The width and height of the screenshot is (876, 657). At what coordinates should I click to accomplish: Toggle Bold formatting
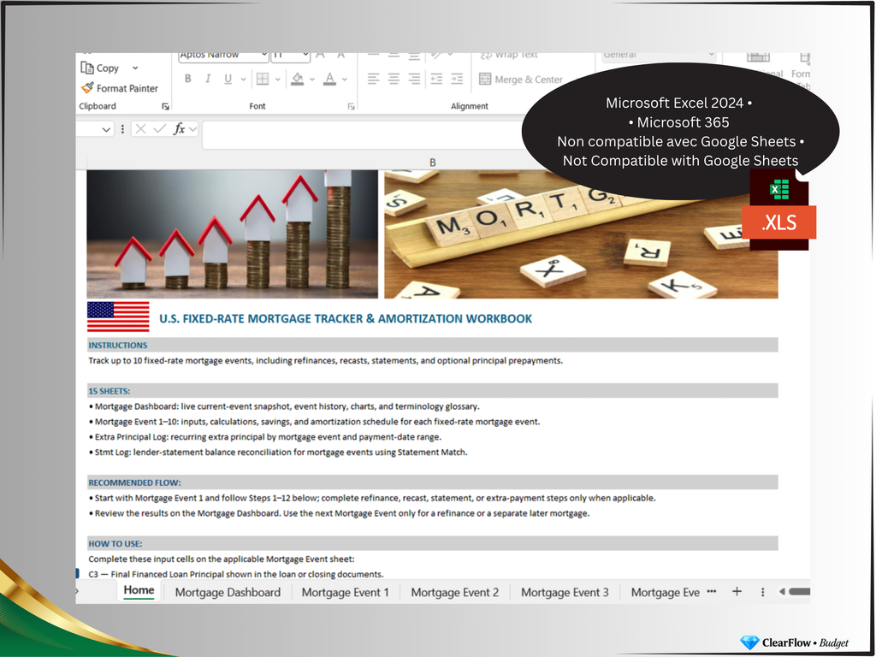(187, 79)
